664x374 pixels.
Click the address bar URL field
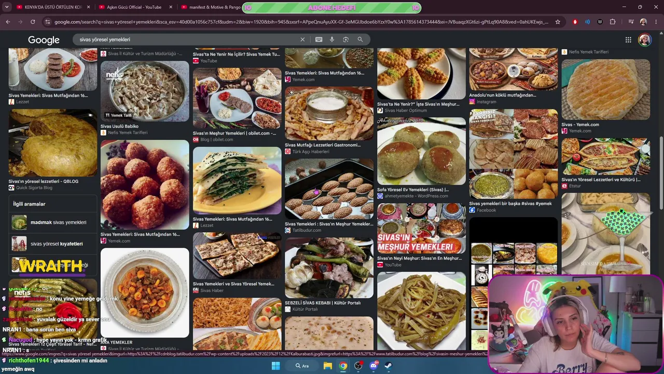(301, 22)
